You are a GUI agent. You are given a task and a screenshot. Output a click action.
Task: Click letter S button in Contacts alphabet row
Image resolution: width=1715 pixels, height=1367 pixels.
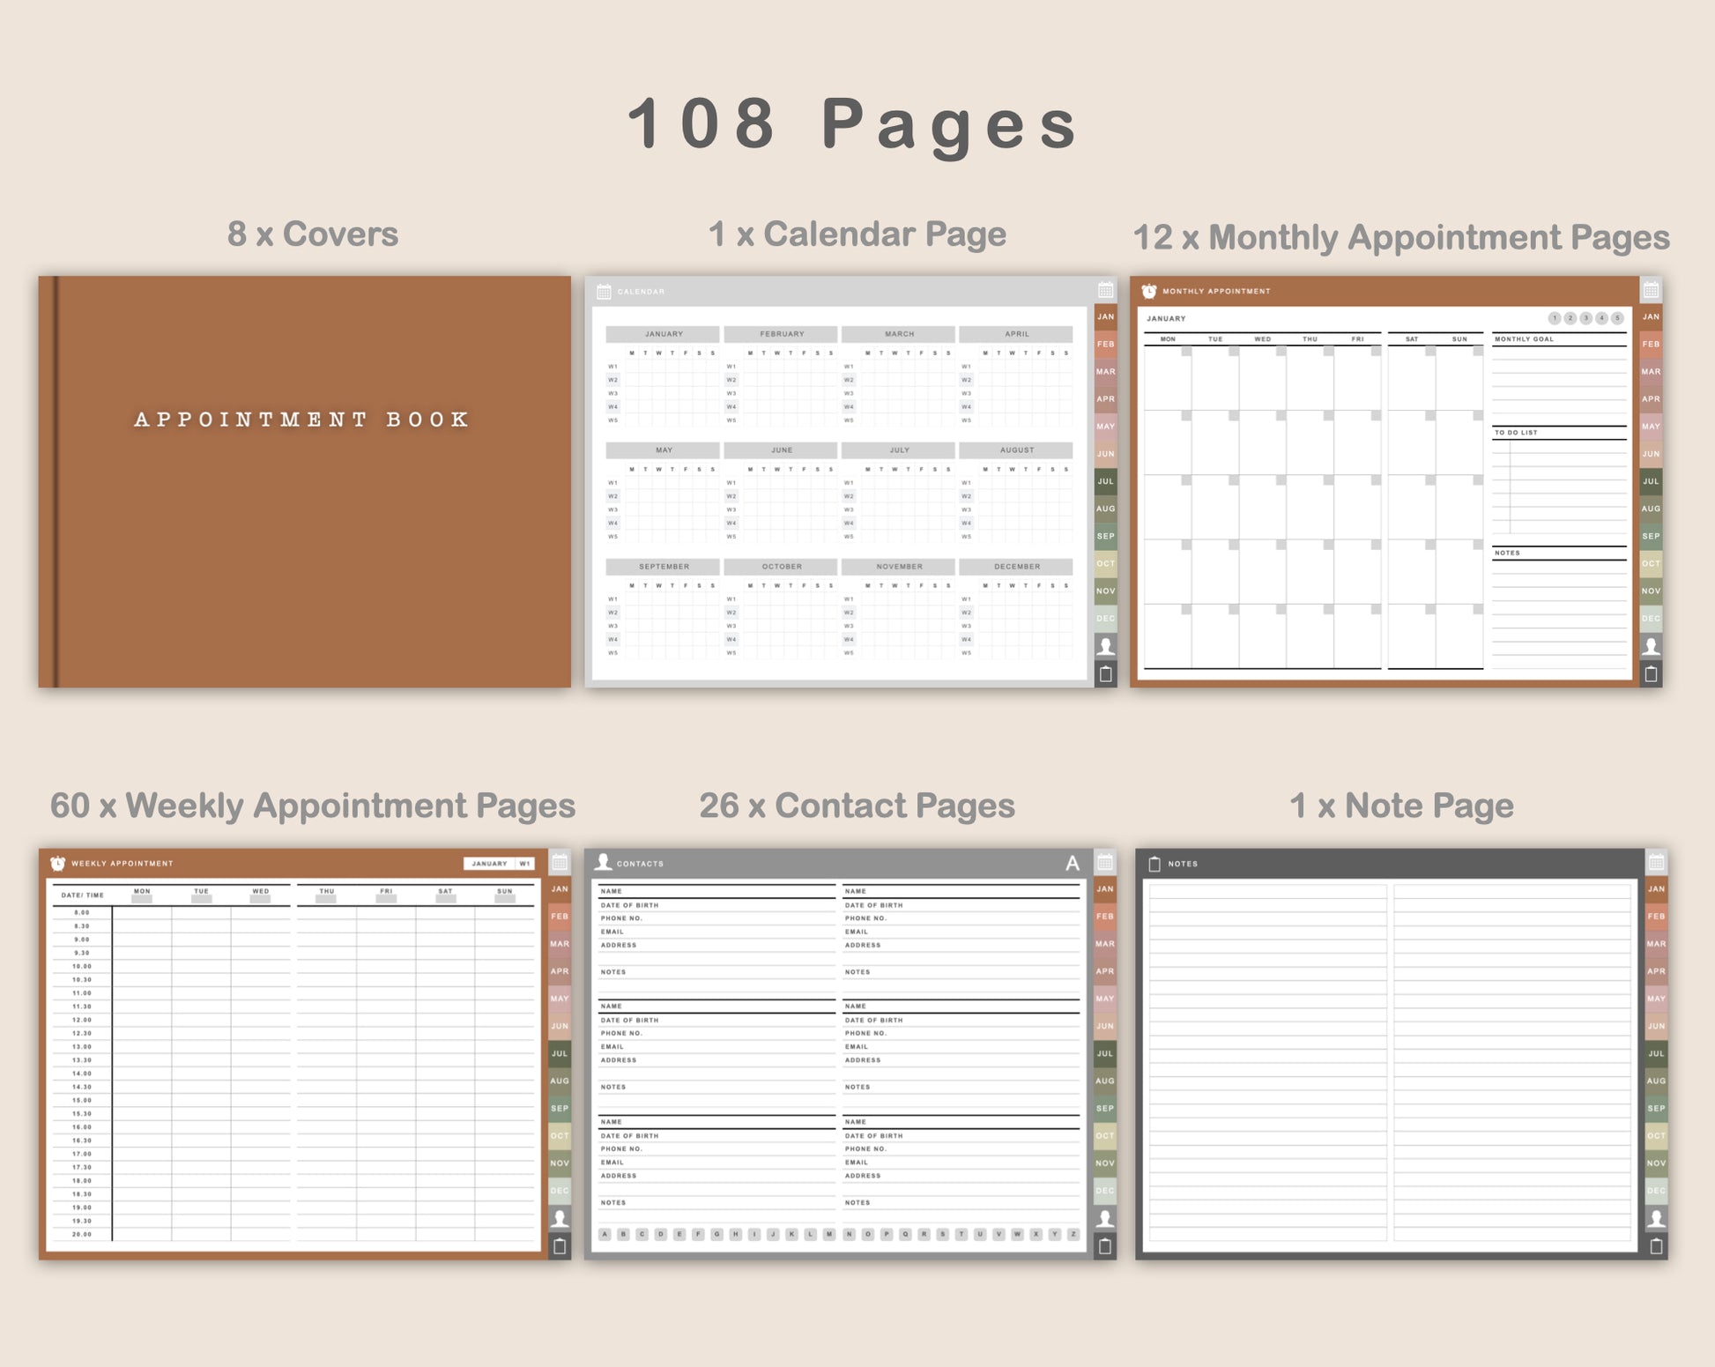(x=942, y=1234)
